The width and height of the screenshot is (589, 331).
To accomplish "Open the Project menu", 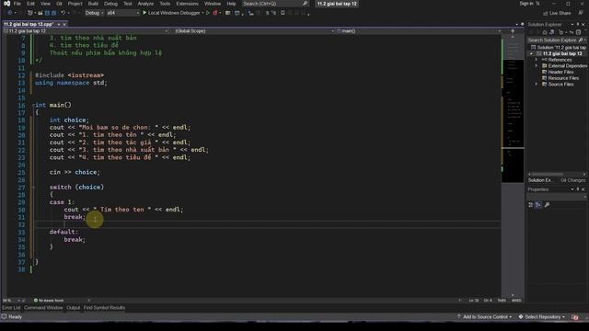I will coord(75,4).
